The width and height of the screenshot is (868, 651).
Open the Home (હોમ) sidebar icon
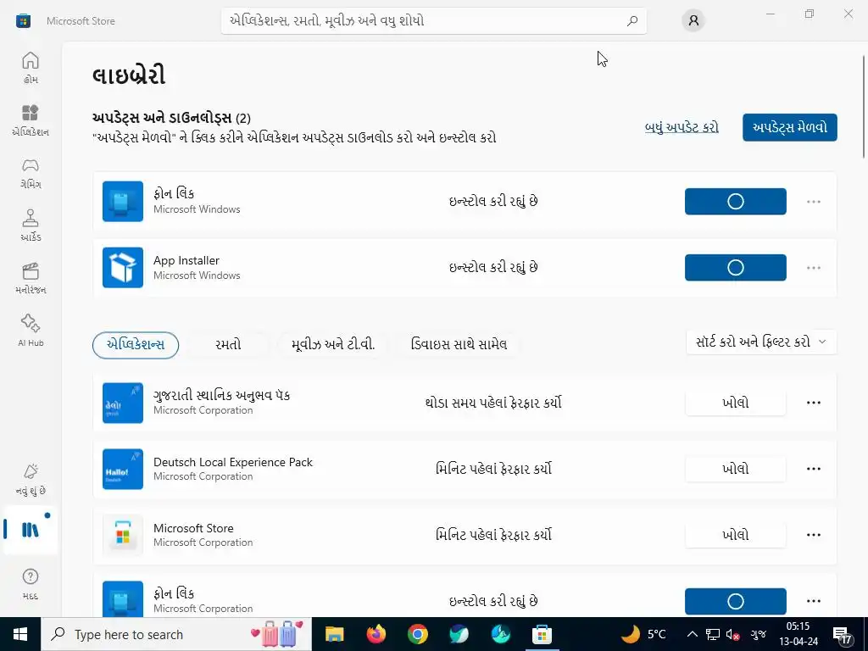tap(31, 68)
